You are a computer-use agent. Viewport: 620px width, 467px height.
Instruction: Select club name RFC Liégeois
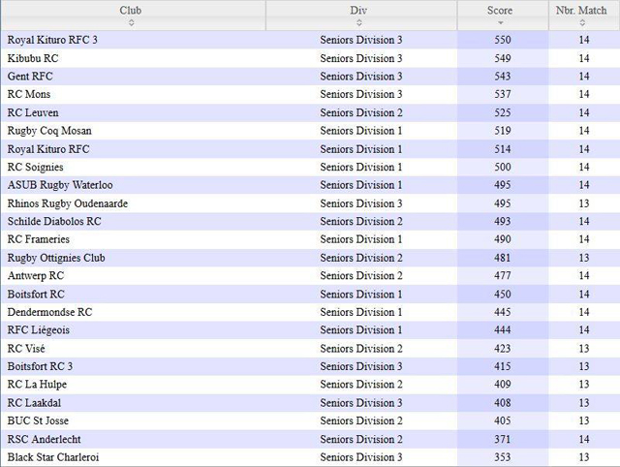(x=39, y=329)
